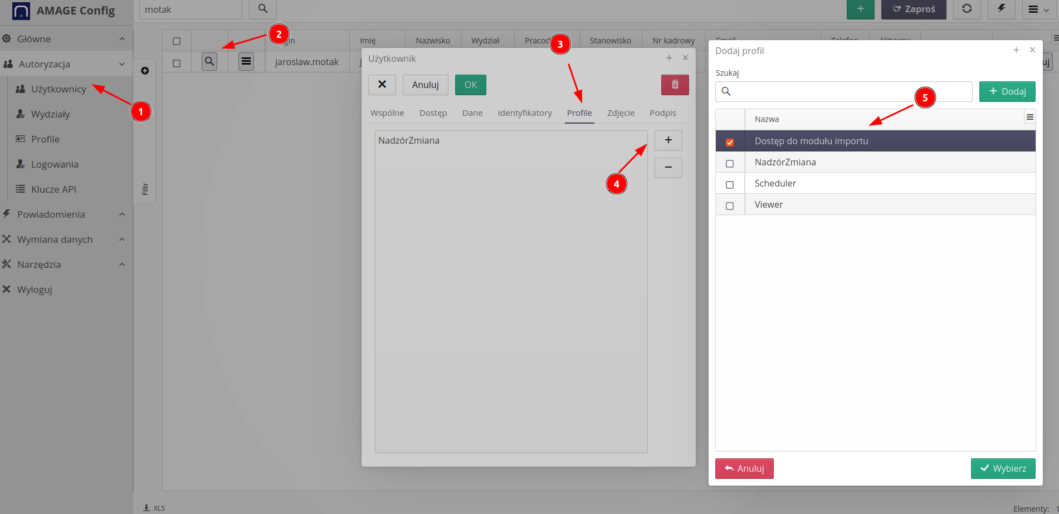1059x514 pixels.
Task: Check the Scheduler profile checkbox
Action: pyautogui.click(x=730, y=185)
